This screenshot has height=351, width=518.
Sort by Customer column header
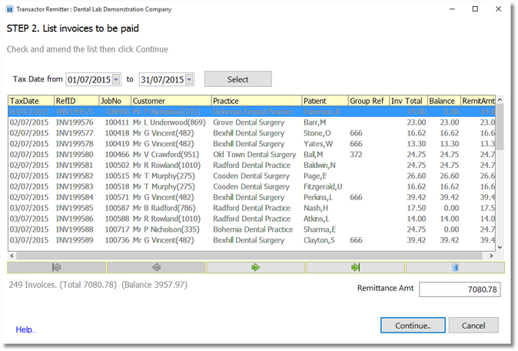(x=171, y=101)
